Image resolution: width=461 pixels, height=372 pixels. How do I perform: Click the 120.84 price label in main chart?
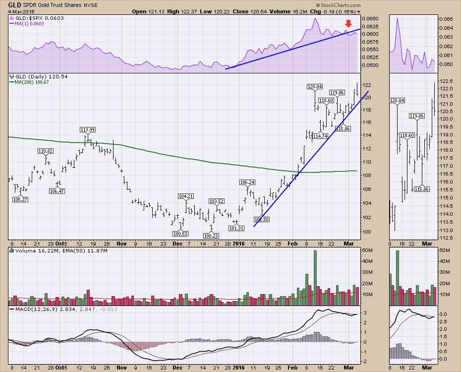coord(315,86)
